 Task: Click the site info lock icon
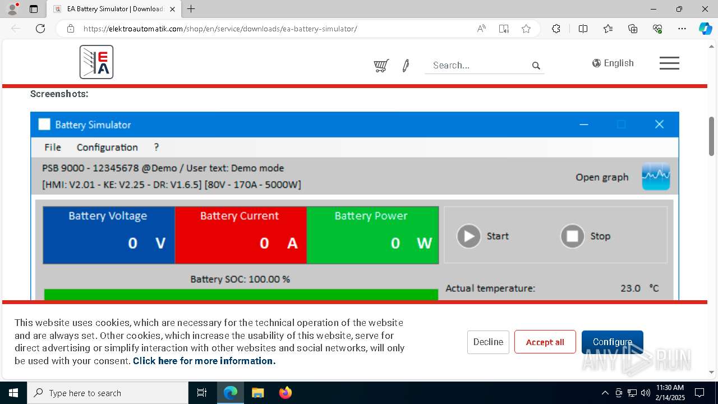point(71,29)
